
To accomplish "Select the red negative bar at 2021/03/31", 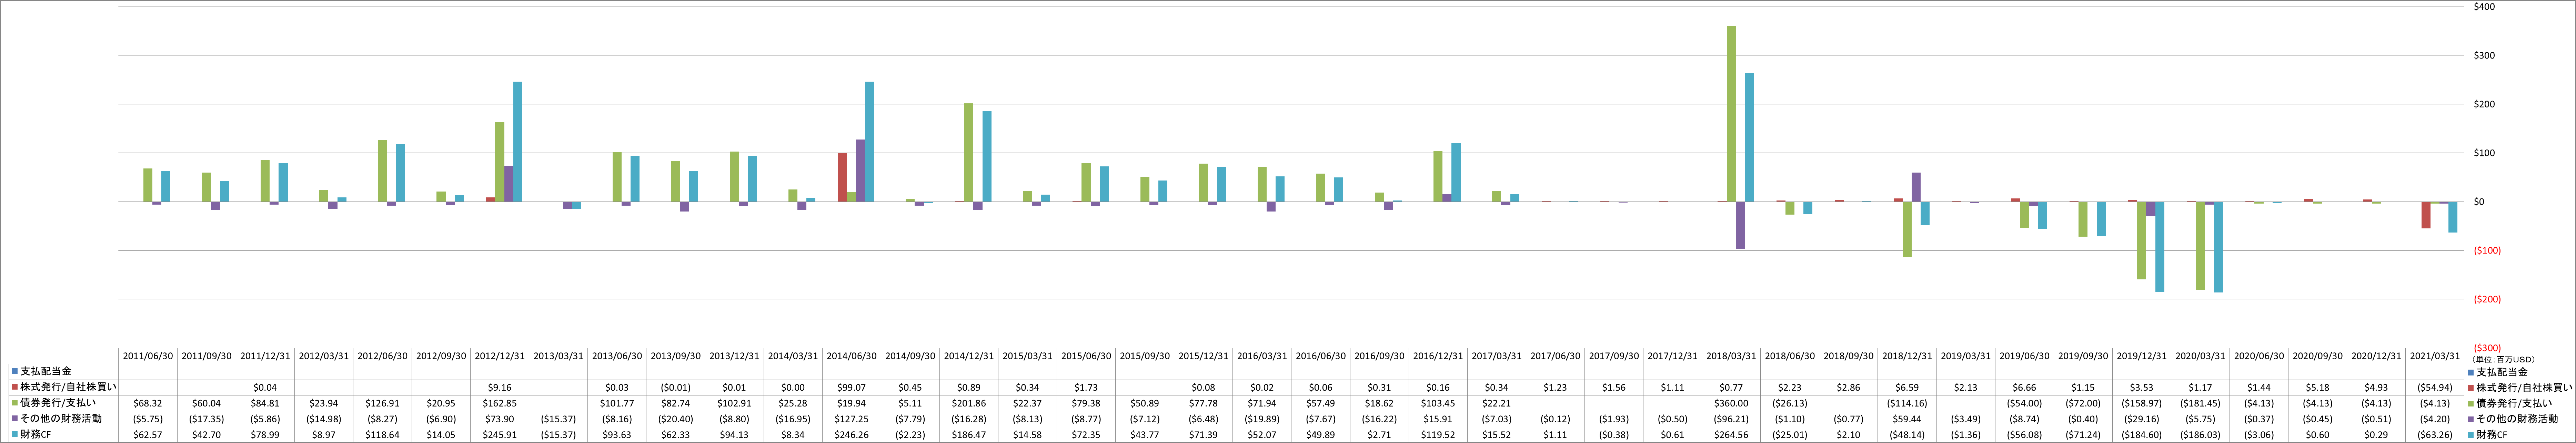I will [2426, 215].
